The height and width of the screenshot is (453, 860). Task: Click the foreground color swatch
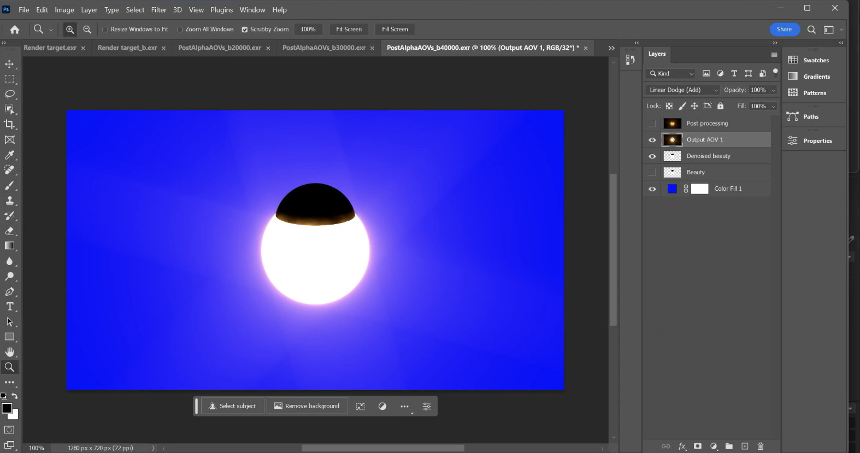click(x=7, y=408)
